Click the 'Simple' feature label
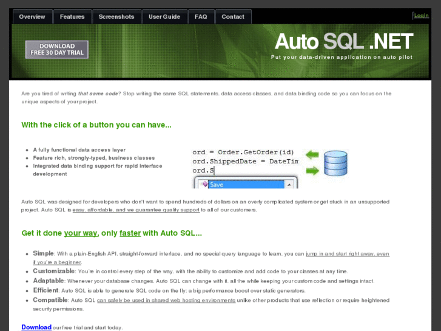 43,253
